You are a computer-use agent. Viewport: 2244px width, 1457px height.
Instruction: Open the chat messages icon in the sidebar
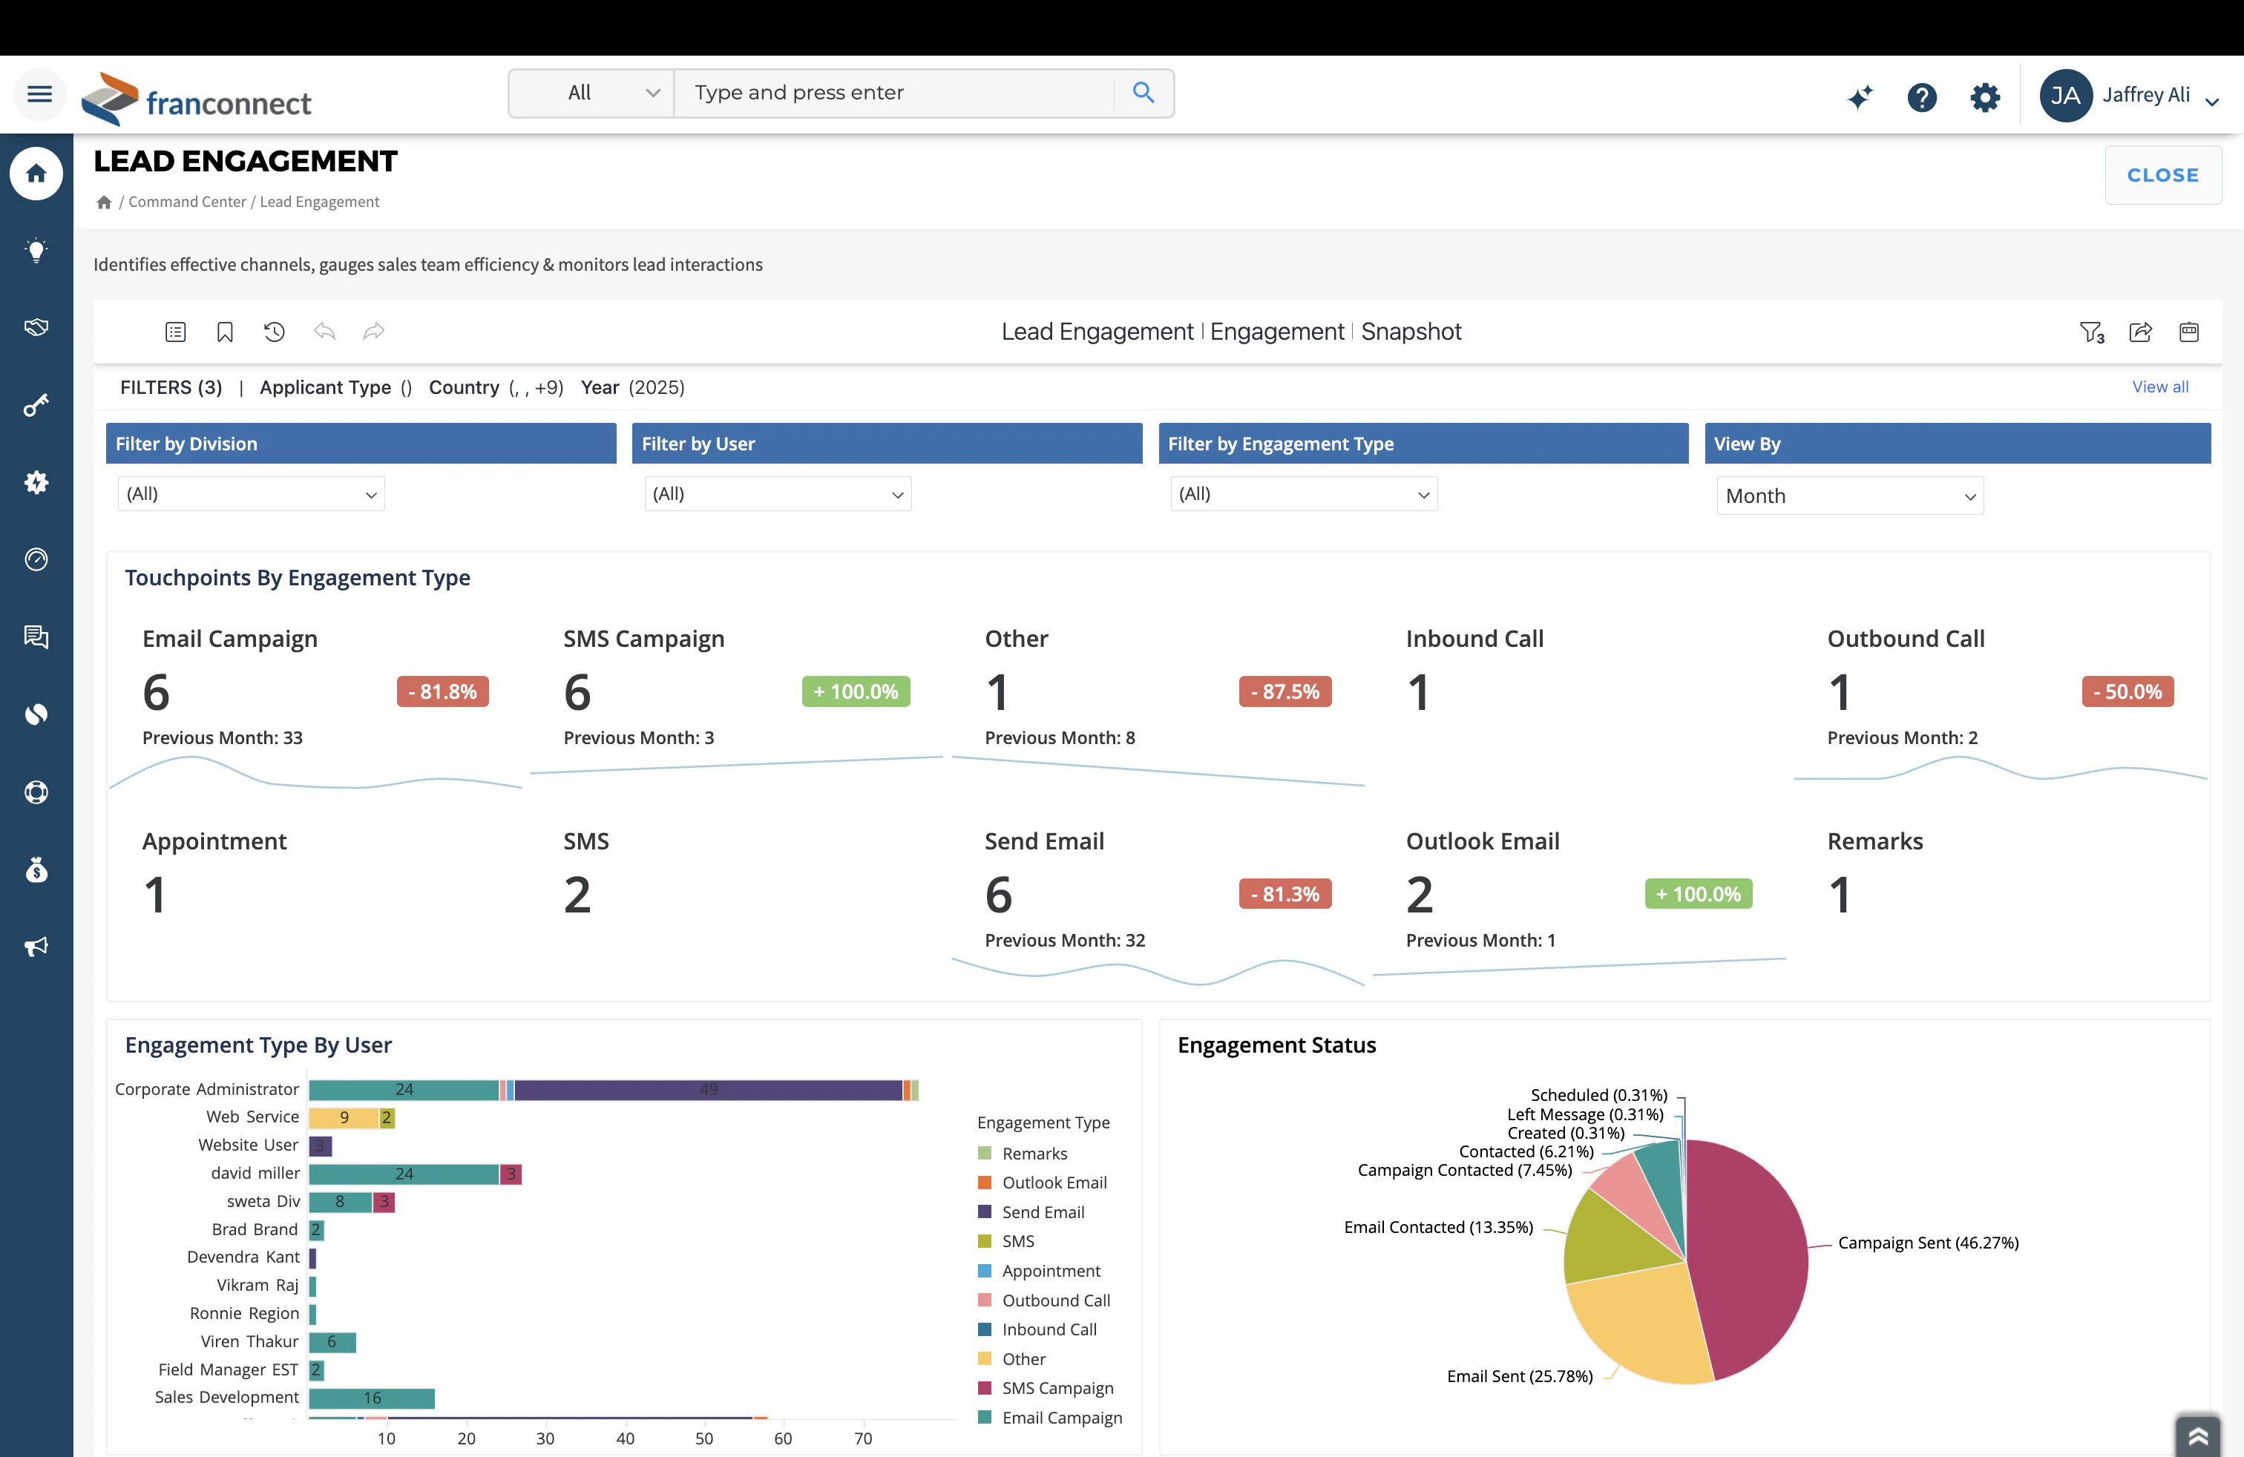[x=36, y=637]
